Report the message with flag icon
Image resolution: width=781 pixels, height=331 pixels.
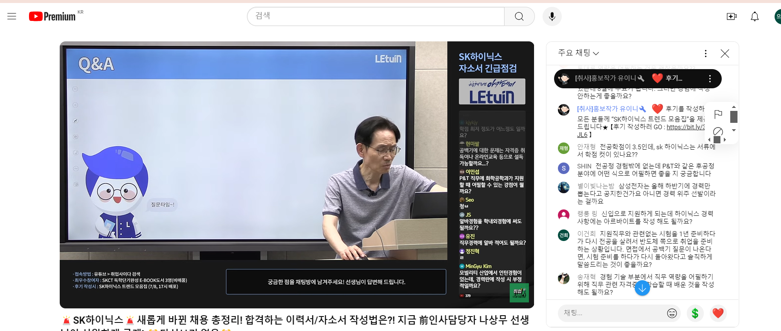coord(718,114)
